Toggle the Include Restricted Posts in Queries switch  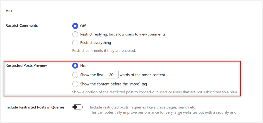click(78, 107)
